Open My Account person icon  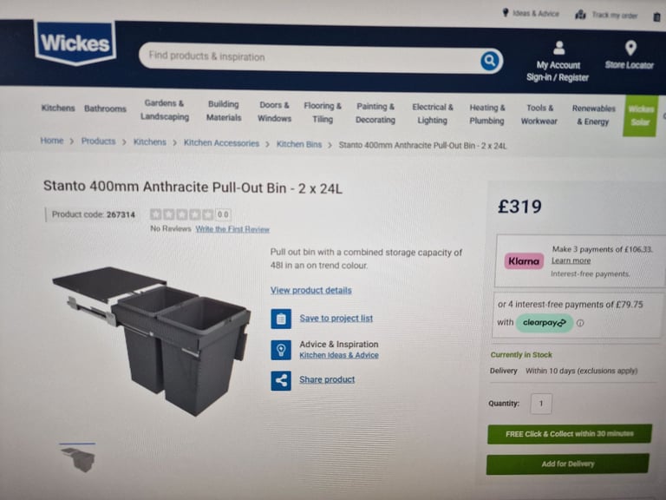pyautogui.click(x=559, y=48)
